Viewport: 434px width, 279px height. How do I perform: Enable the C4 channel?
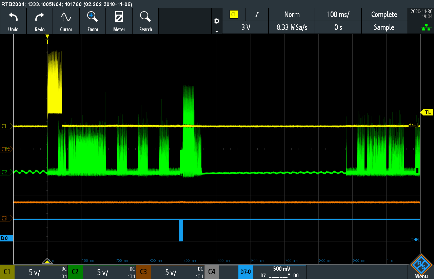[x=212, y=272]
